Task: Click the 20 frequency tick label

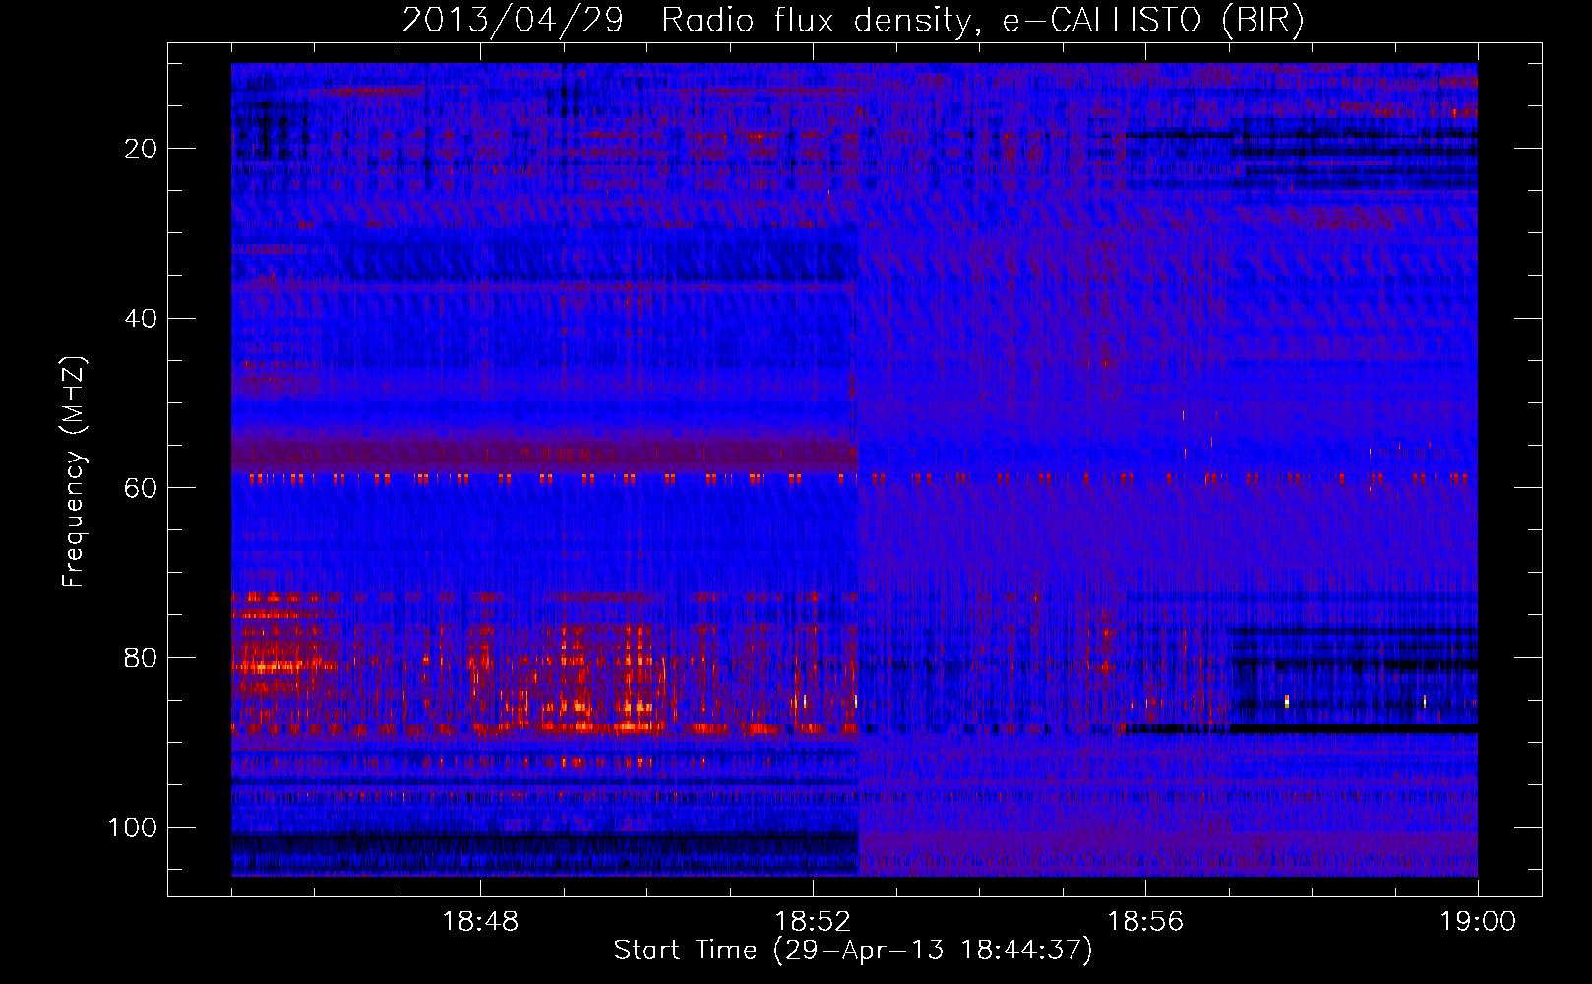Action: [x=141, y=149]
